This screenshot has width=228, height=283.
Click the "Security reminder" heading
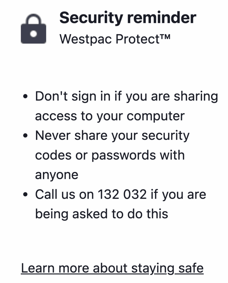pyautogui.click(x=128, y=18)
